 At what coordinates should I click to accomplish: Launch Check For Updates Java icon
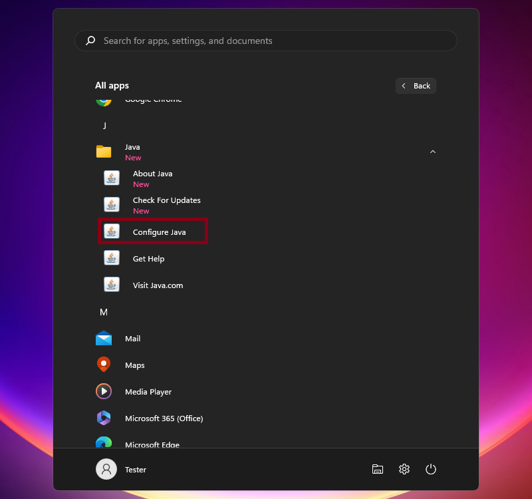[112, 205]
